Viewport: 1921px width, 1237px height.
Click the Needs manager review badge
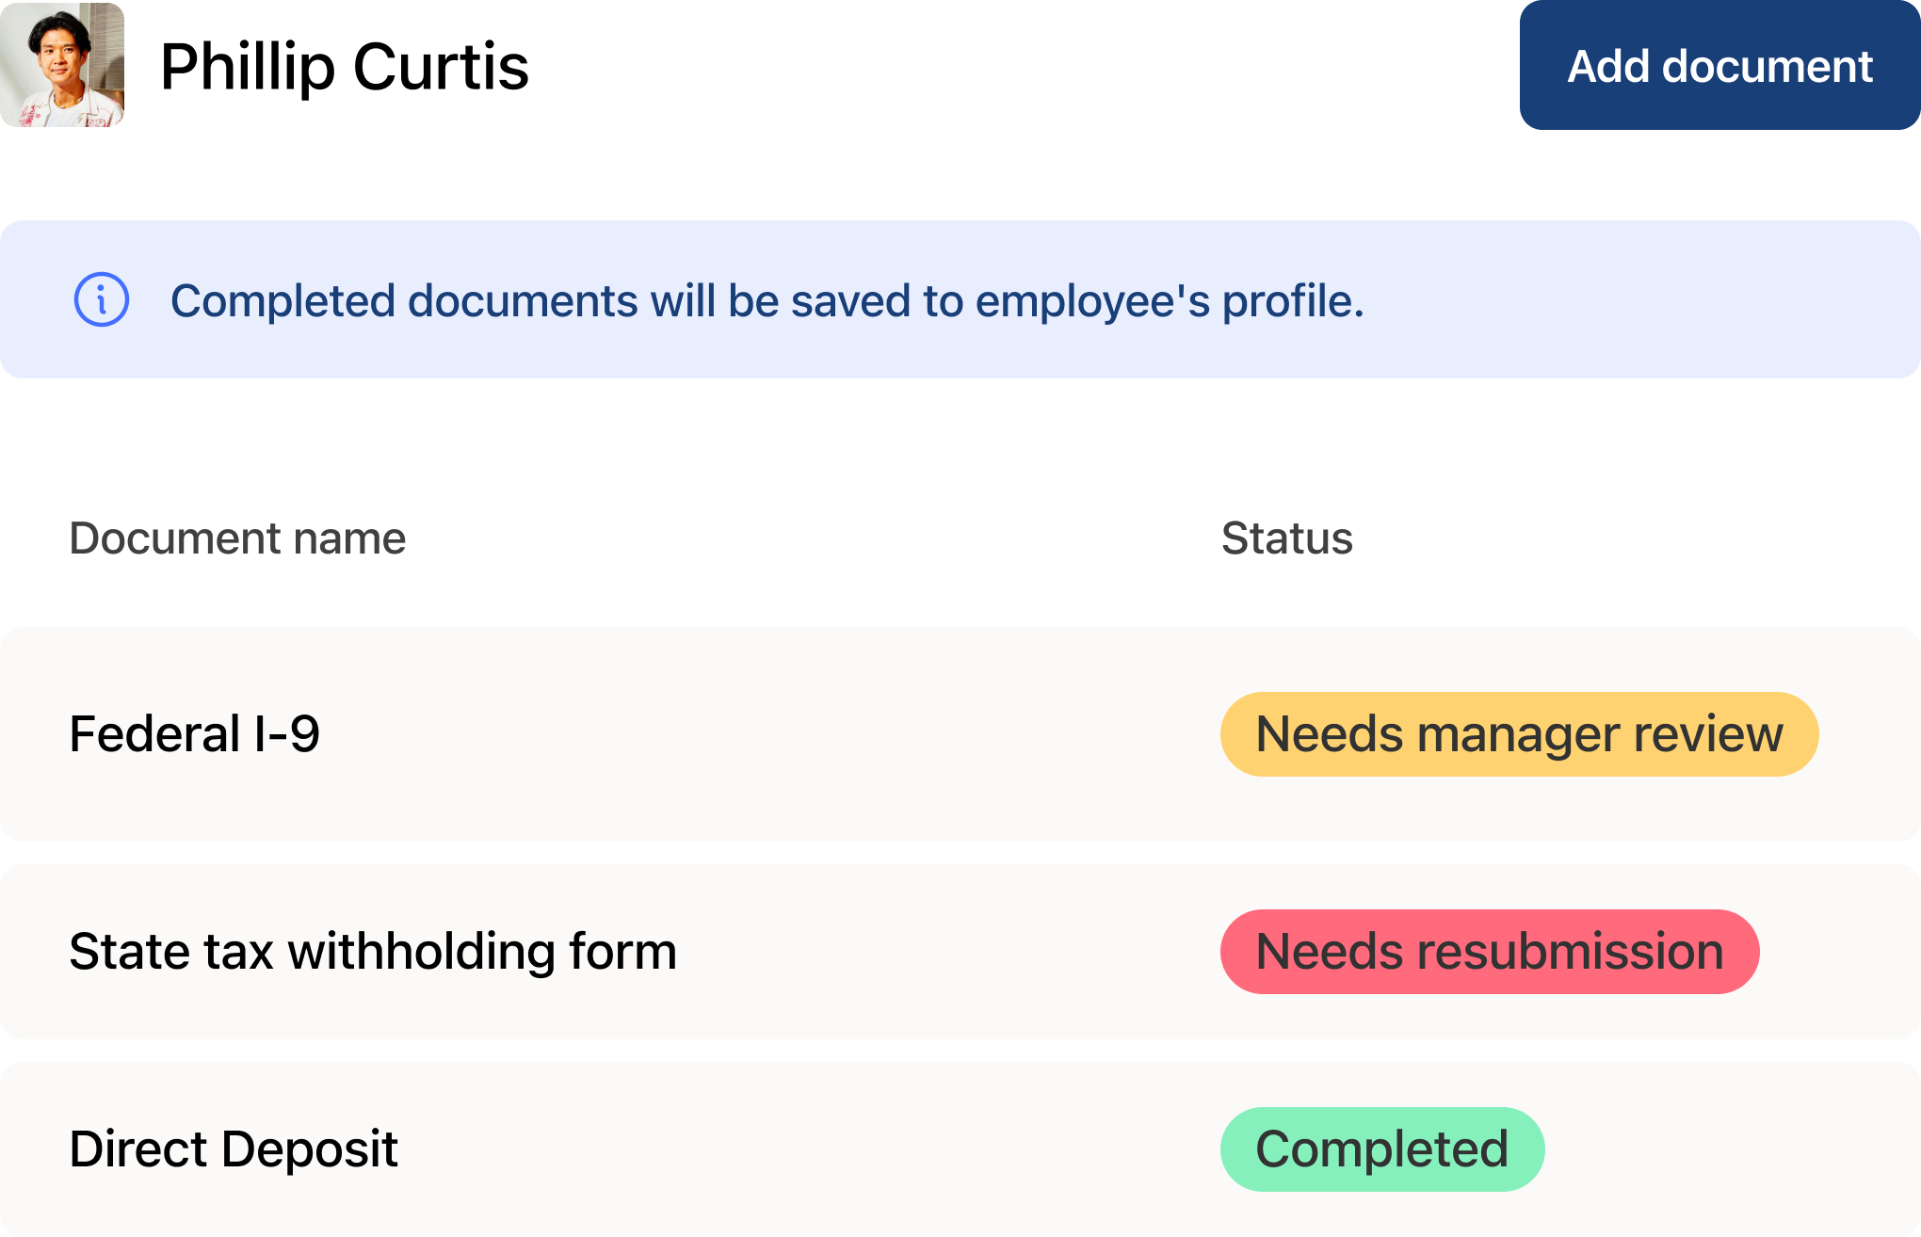coord(1519,734)
